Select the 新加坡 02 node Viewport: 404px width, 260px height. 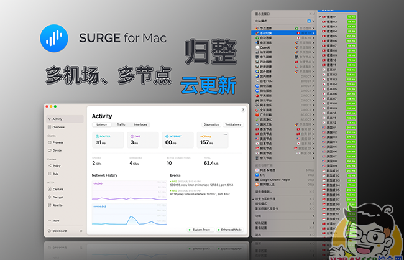[337, 175]
